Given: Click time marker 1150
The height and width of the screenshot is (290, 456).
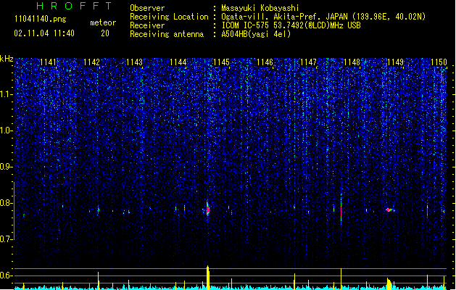Looking at the screenshot, I should [439, 62].
